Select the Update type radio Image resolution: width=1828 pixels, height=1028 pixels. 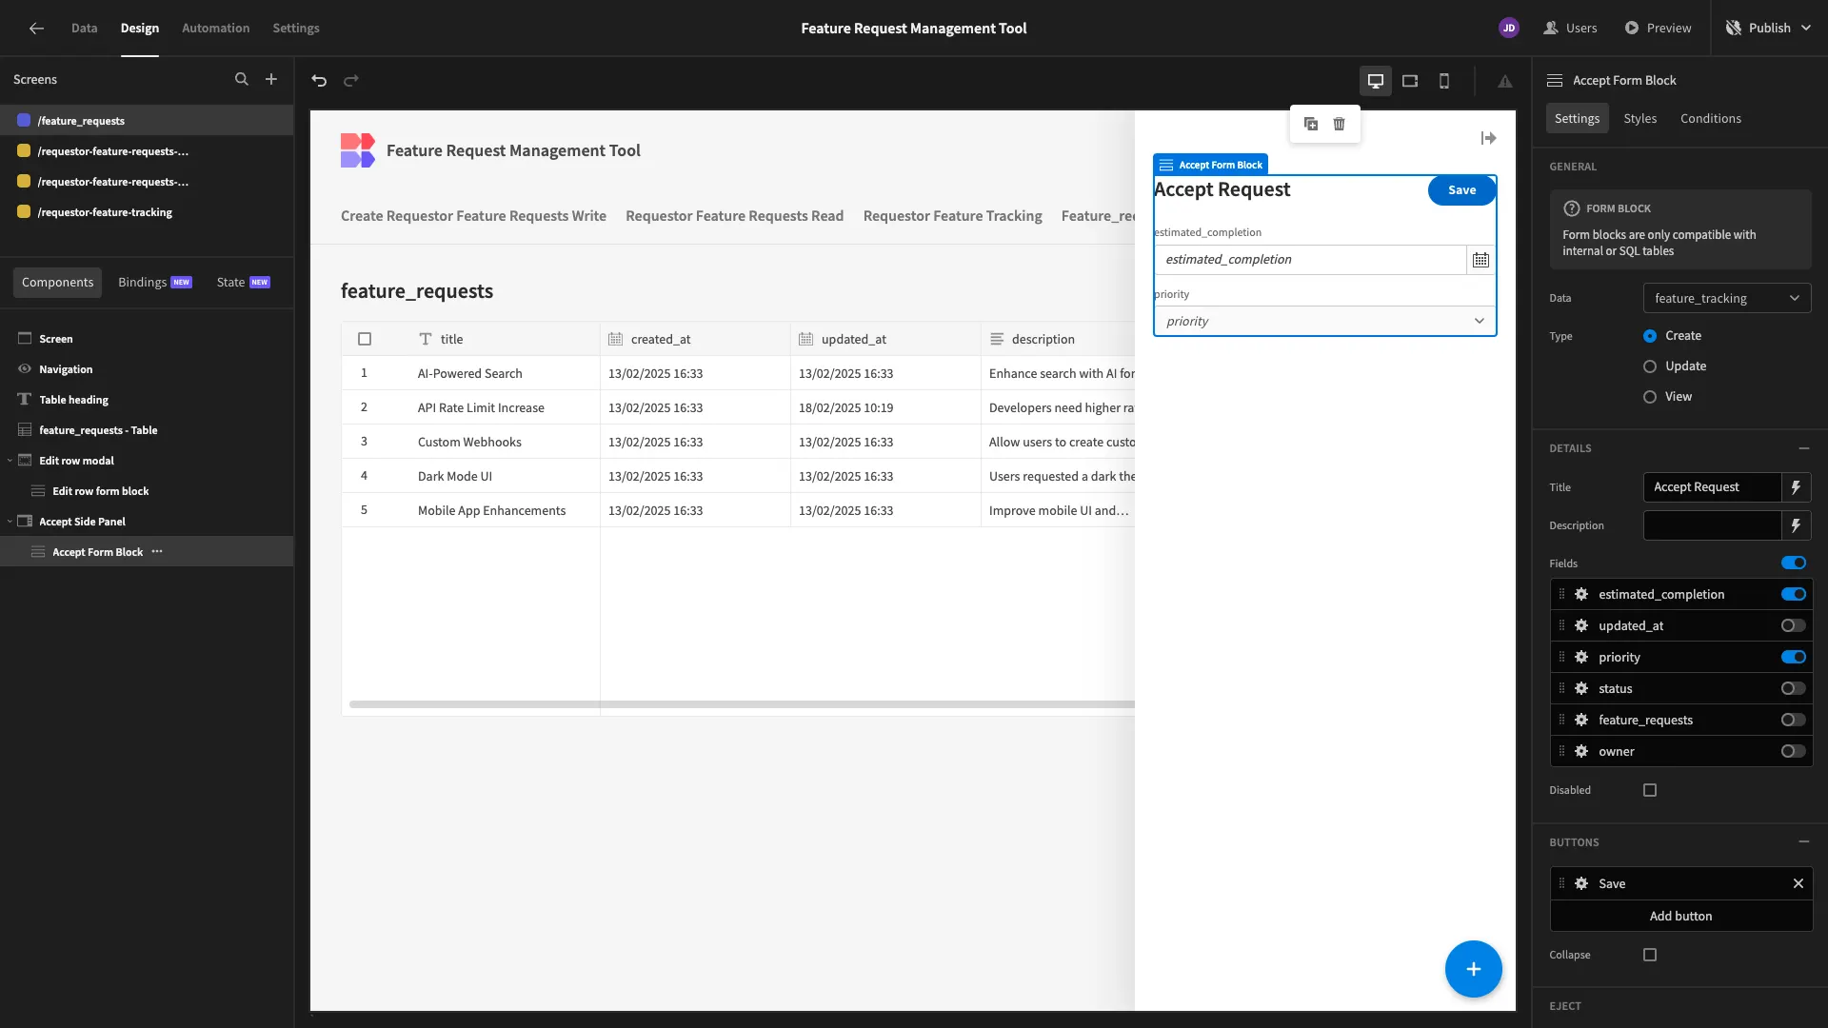(1650, 366)
